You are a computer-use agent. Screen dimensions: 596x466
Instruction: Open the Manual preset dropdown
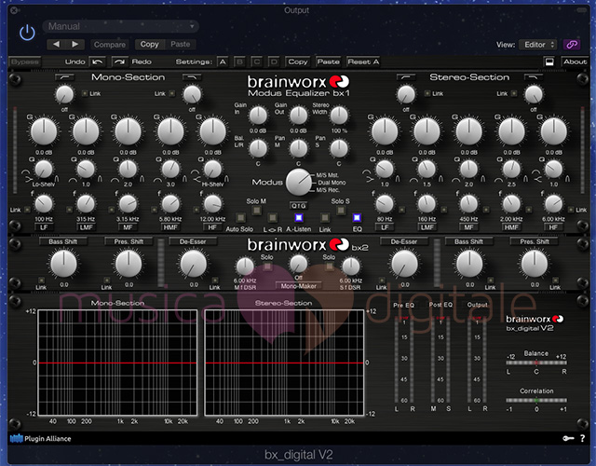(x=123, y=26)
